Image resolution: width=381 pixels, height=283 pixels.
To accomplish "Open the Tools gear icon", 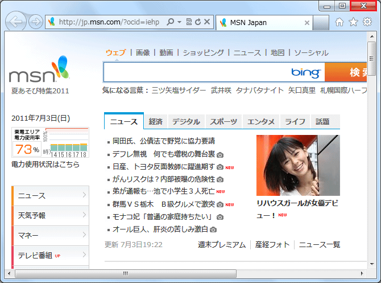I will click(x=368, y=22).
